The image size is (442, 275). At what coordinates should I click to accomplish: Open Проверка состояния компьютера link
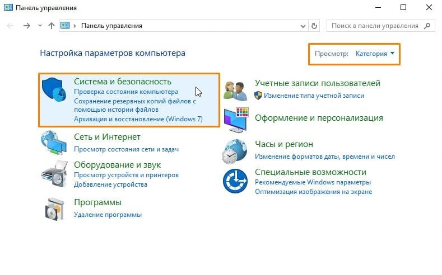pos(126,92)
